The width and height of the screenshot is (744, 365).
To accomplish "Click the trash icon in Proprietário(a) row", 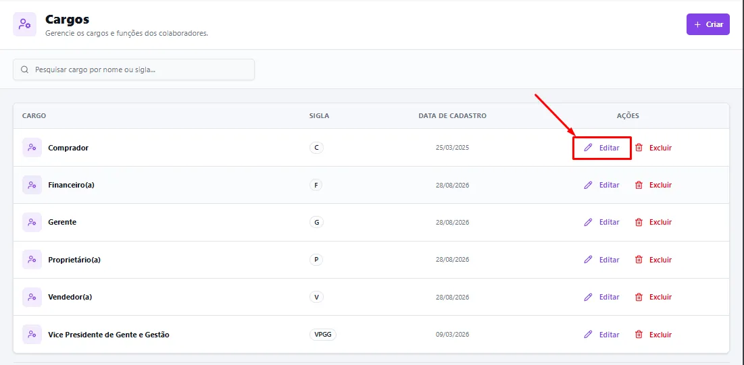I will click(x=639, y=260).
